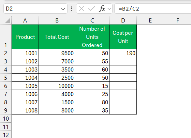This screenshot has height=138, width=191.
Task: Expand the dropdown beside the fx icon
Action: 109,9
